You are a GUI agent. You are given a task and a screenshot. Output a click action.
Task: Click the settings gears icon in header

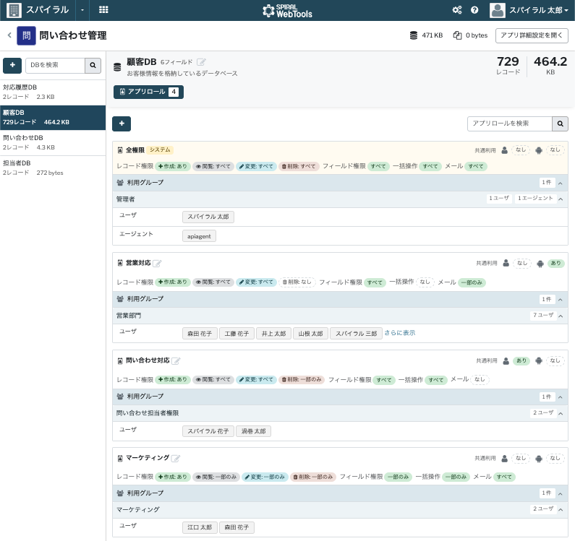click(457, 10)
